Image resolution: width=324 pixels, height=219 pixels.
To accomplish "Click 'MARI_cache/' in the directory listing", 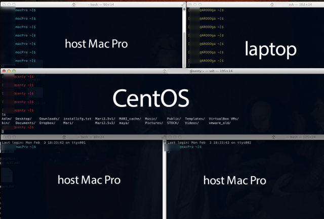I will pos(130,119).
